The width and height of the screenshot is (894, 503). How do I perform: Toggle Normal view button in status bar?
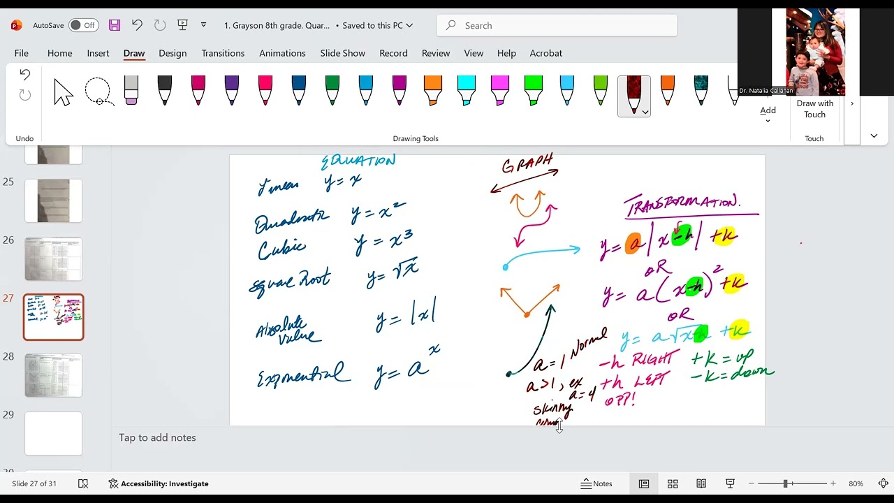(644, 483)
